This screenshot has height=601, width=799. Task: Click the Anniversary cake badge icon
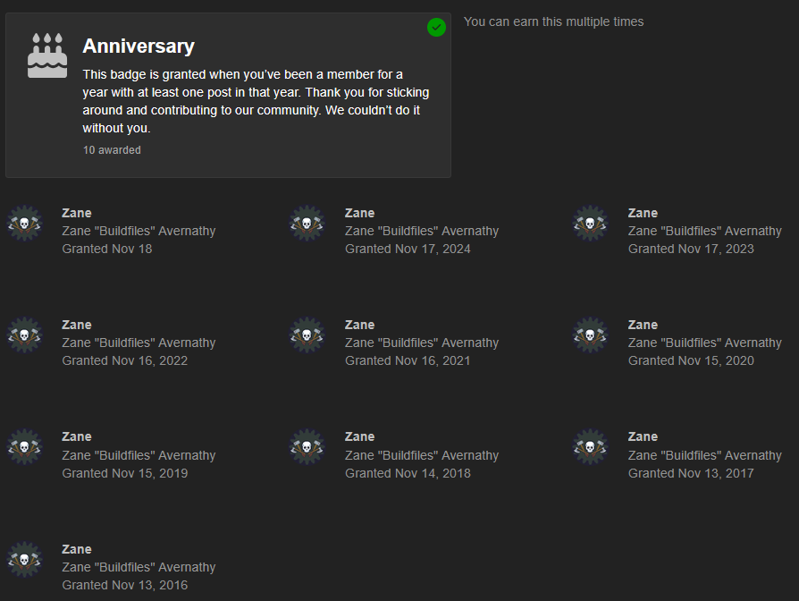[x=47, y=55]
